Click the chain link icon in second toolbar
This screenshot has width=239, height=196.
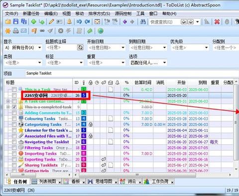coord(42,31)
